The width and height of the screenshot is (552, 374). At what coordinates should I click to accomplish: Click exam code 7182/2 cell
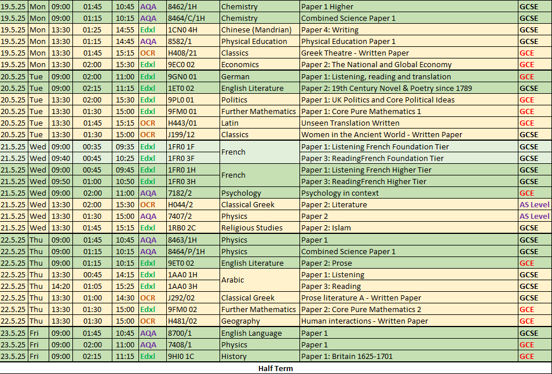pos(192,193)
